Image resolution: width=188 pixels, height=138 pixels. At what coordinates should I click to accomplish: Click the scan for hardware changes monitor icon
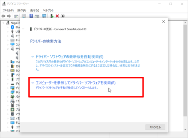click(x=44, y=16)
